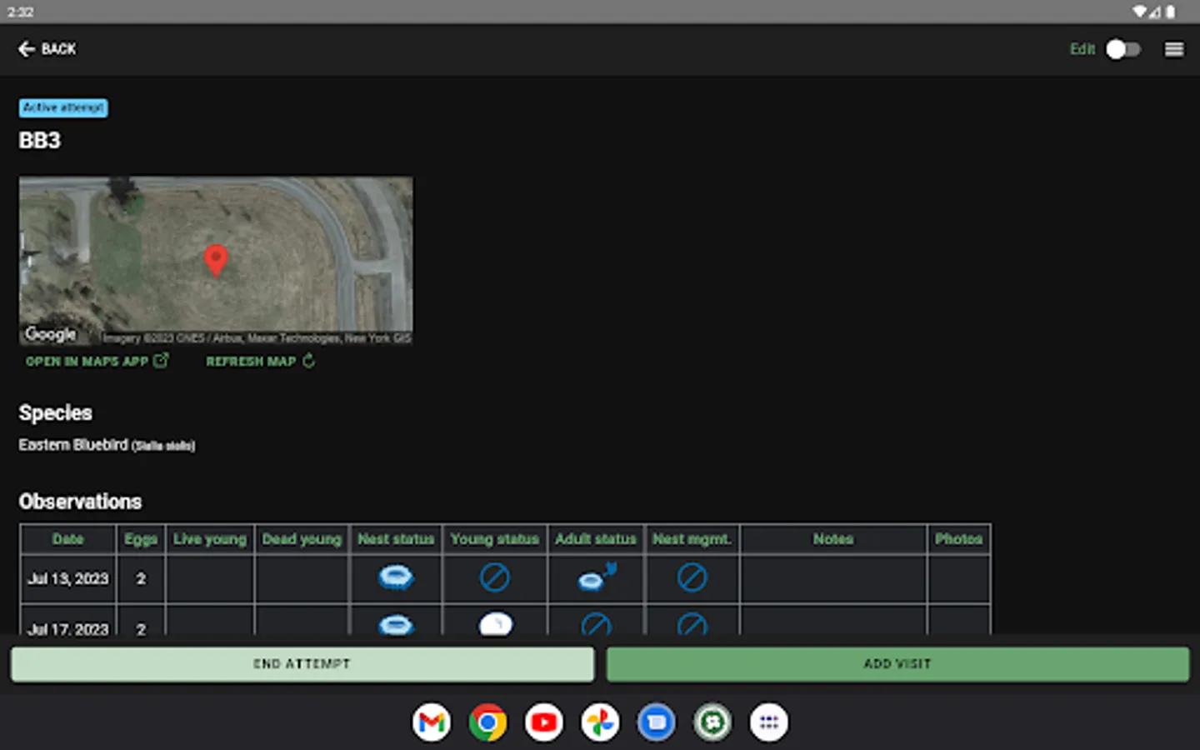Open location in Maps app

[97, 361]
